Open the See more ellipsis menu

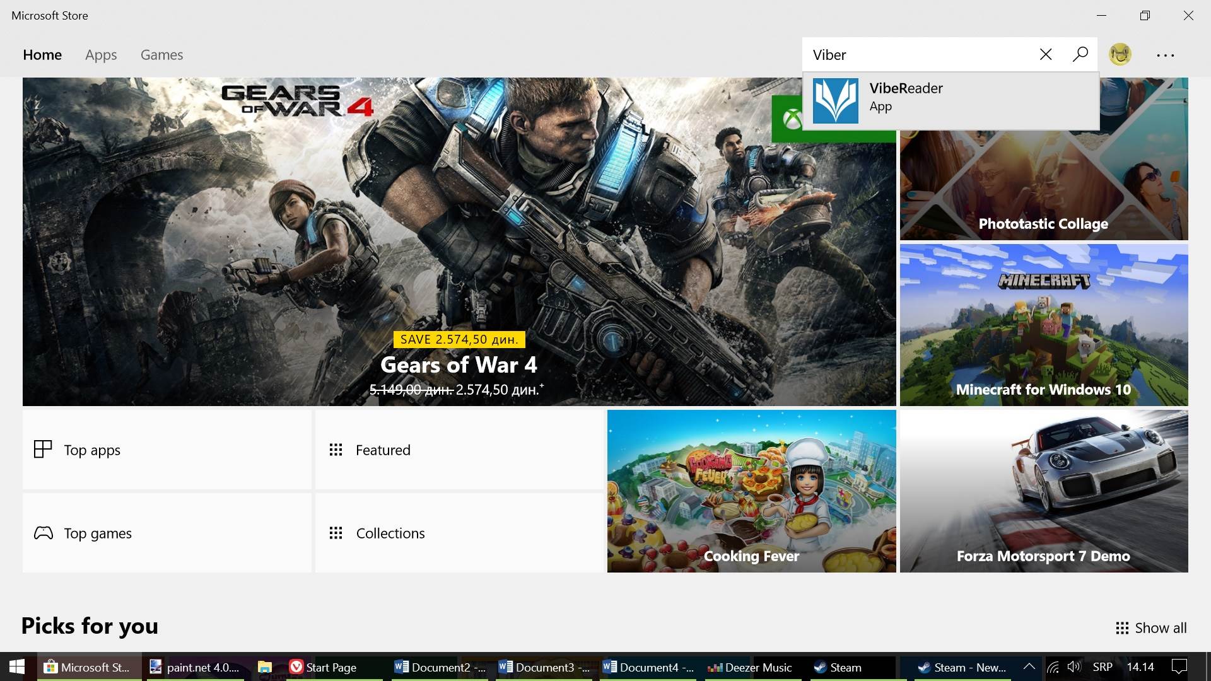(1164, 55)
